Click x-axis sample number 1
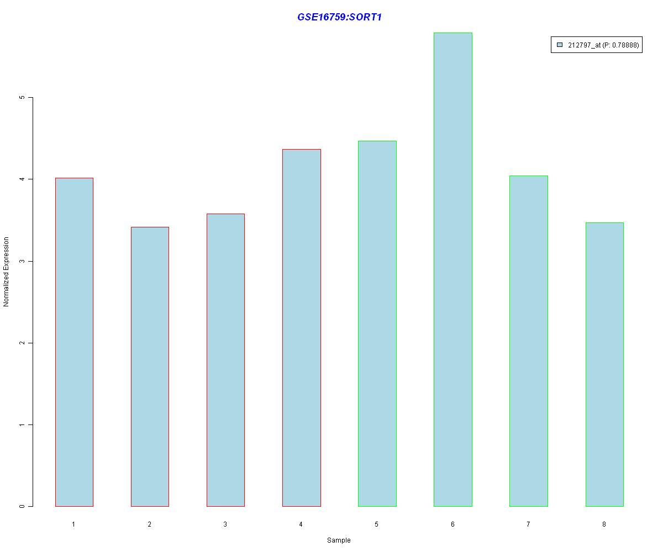This screenshot has width=663, height=552. click(73, 524)
